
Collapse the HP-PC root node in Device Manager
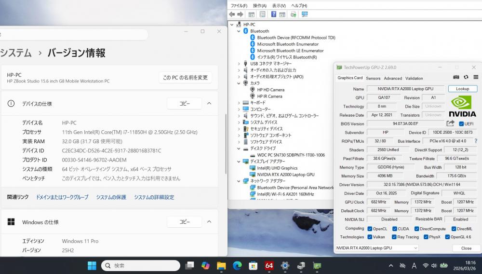click(x=232, y=25)
